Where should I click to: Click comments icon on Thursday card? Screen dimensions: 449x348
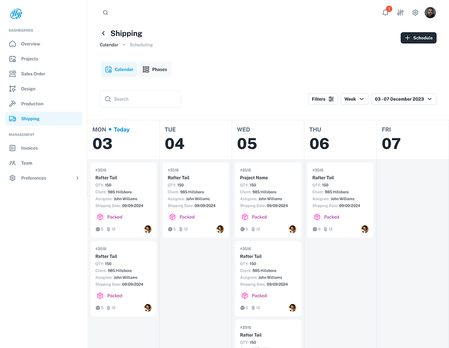pos(314,229)
